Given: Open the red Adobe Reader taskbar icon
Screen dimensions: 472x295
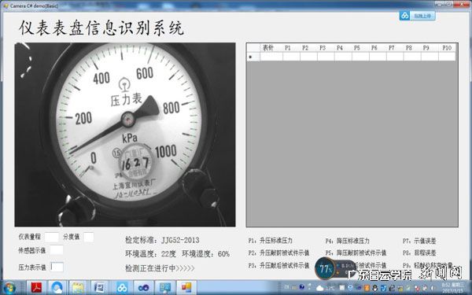Looking at the screenshot, I should 37,288.
